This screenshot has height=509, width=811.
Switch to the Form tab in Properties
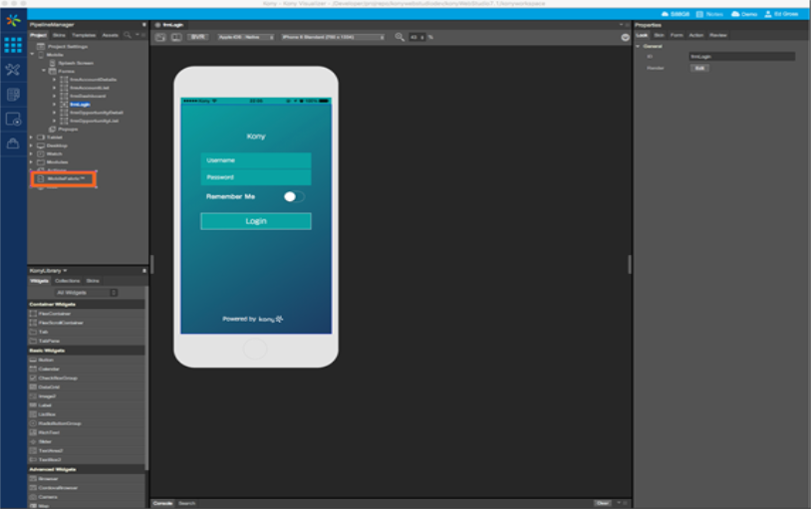pyautogui.click(x=676, y=35)
